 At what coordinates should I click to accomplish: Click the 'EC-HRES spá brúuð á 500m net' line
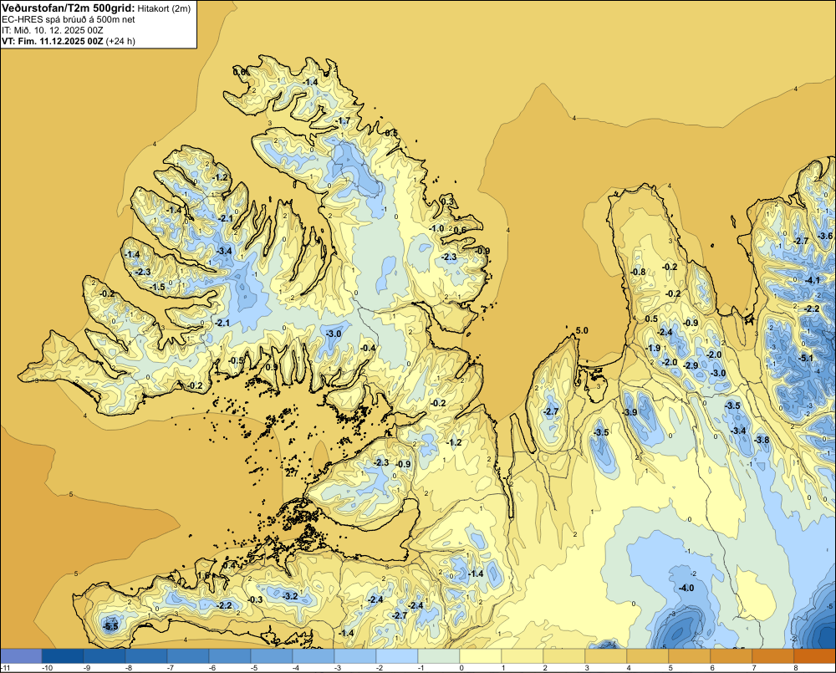pos(69,19)
